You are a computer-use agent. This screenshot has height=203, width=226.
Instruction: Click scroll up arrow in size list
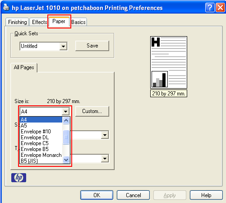(66, 120)
